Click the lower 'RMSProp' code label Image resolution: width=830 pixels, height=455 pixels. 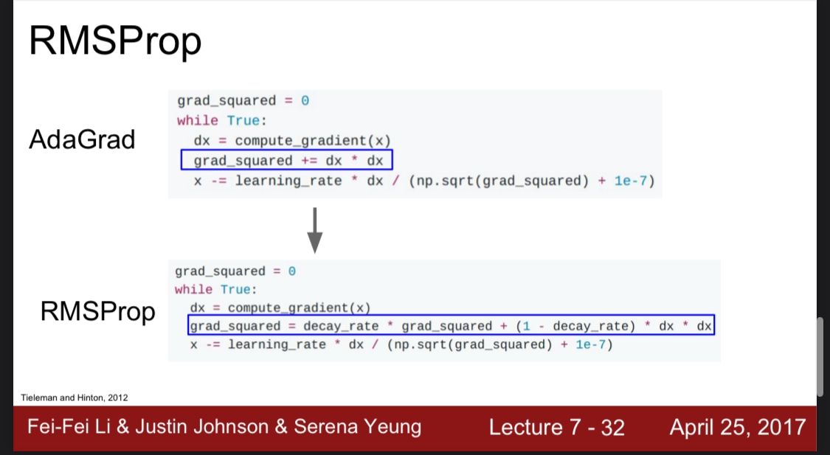tap(98, 311)
